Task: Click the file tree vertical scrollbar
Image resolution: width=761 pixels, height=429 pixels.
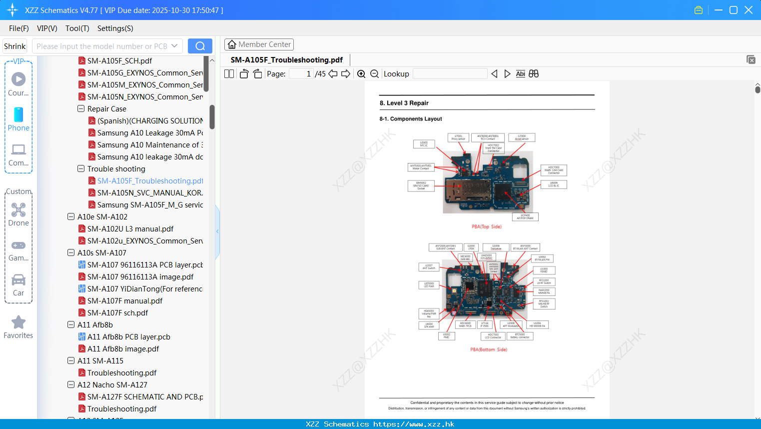Action: pos(212,117)
